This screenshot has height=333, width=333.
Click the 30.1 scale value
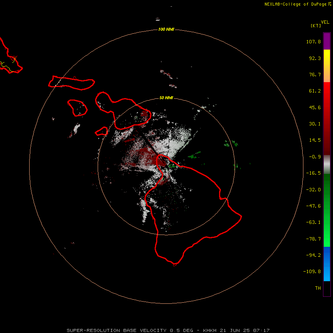(x=315, y=124)
